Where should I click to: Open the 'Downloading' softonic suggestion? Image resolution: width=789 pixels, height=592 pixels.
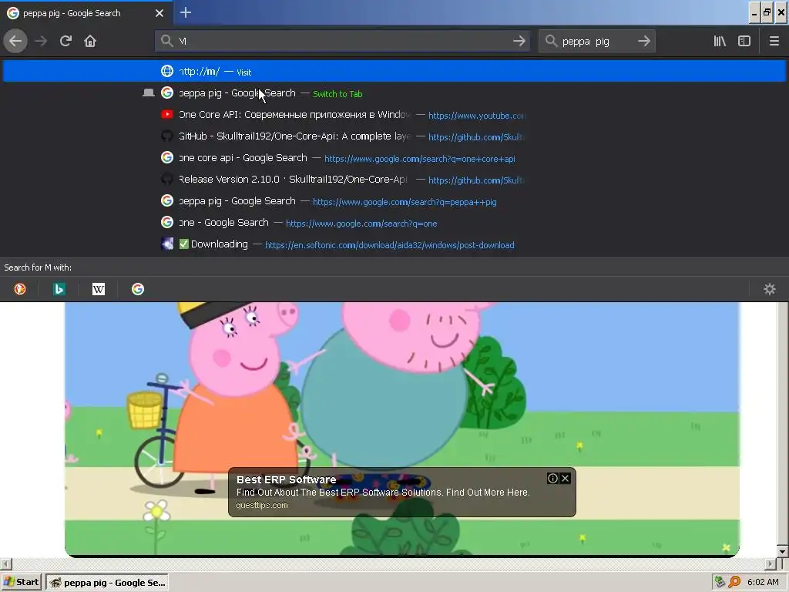(394, 244)
